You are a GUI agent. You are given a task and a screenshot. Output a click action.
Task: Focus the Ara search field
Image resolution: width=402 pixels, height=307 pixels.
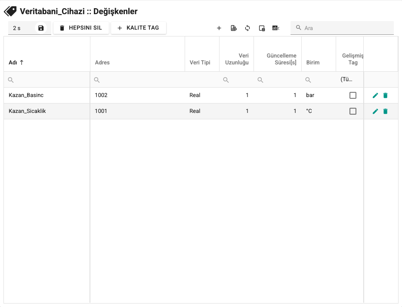(342, 28)
